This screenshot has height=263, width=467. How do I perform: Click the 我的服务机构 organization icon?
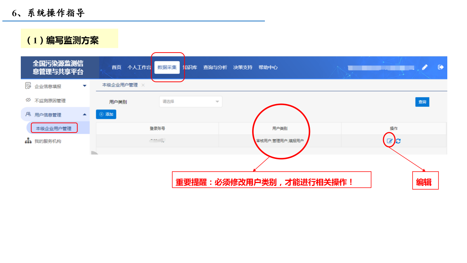[28, 141]
